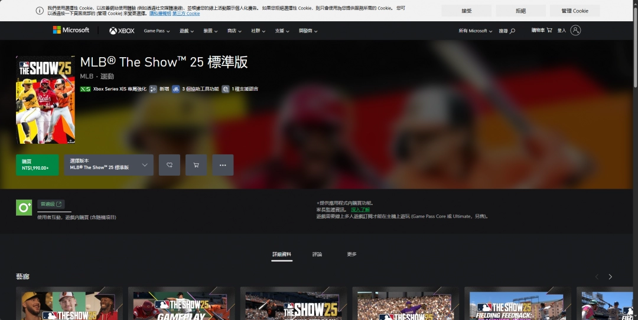
Task: Click the 登入 sign in text
Action: [x=562, y=31]
